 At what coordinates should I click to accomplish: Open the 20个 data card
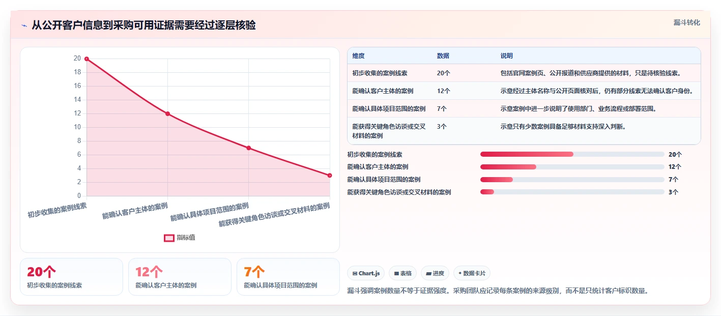[71, 277]
